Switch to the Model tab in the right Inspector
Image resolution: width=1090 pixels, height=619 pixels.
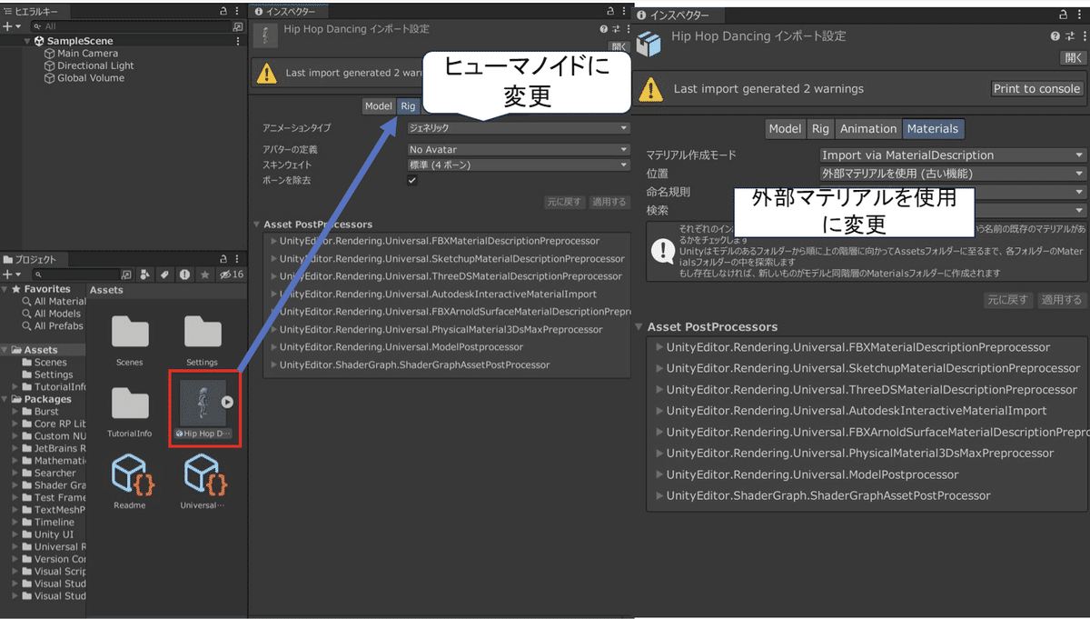pyautogui.click(x=785, y=129)
